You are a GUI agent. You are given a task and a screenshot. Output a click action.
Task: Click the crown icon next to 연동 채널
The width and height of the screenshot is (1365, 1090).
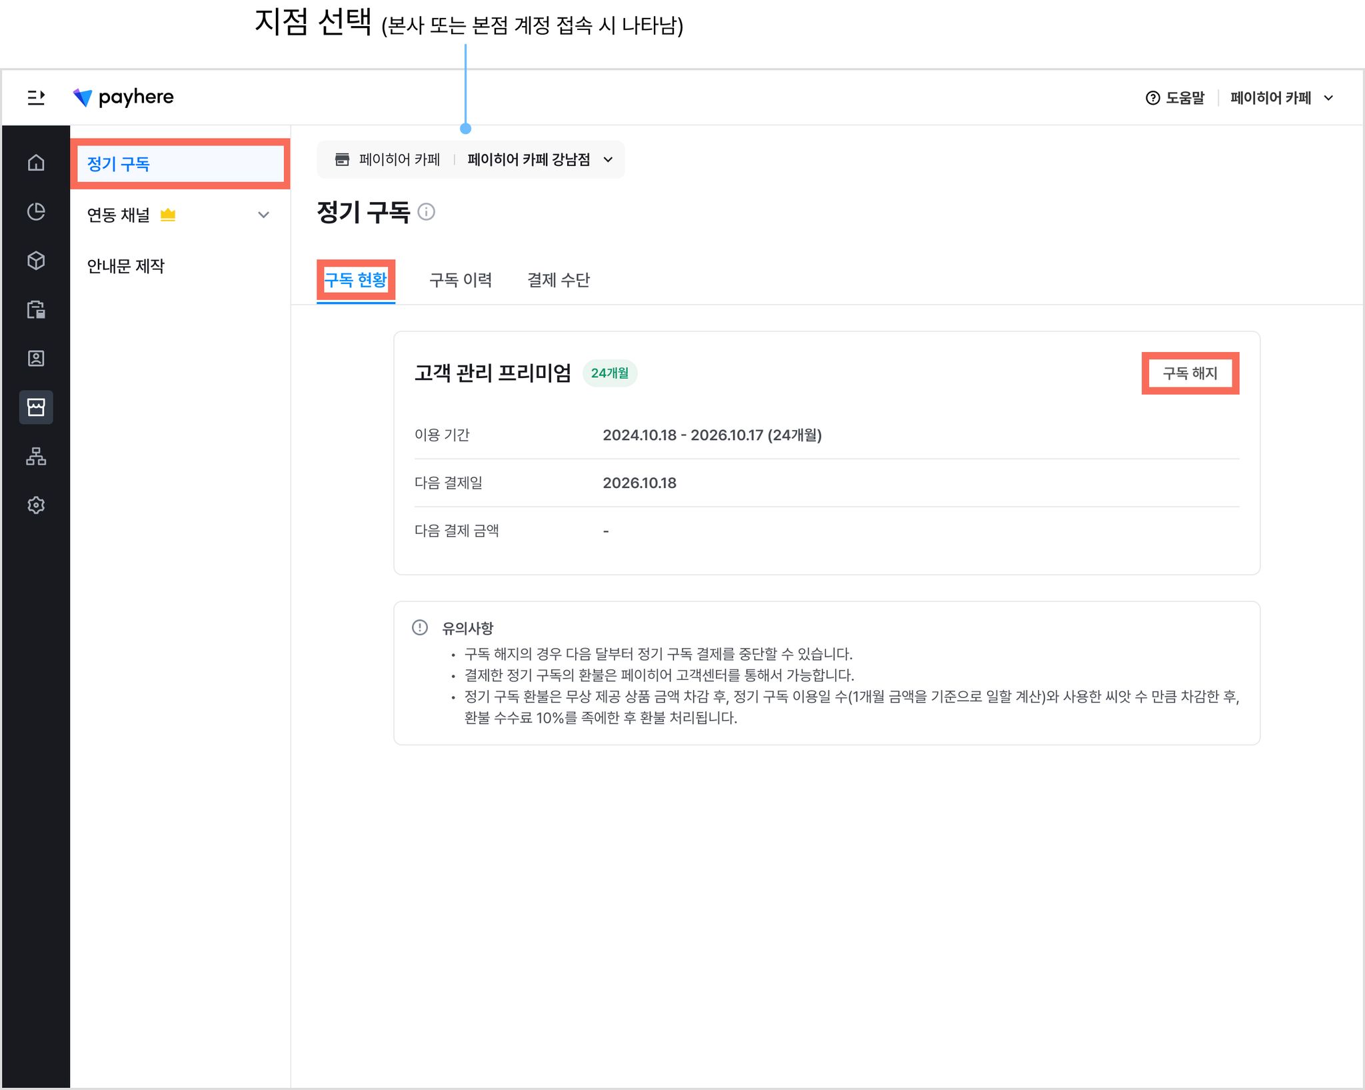point(168,215)
